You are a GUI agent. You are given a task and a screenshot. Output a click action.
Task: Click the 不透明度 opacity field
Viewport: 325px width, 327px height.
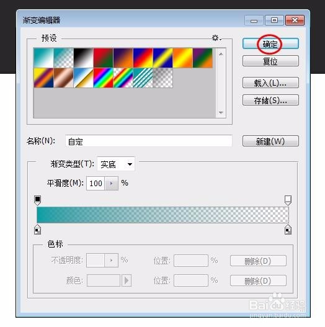[x=96, y=260]
